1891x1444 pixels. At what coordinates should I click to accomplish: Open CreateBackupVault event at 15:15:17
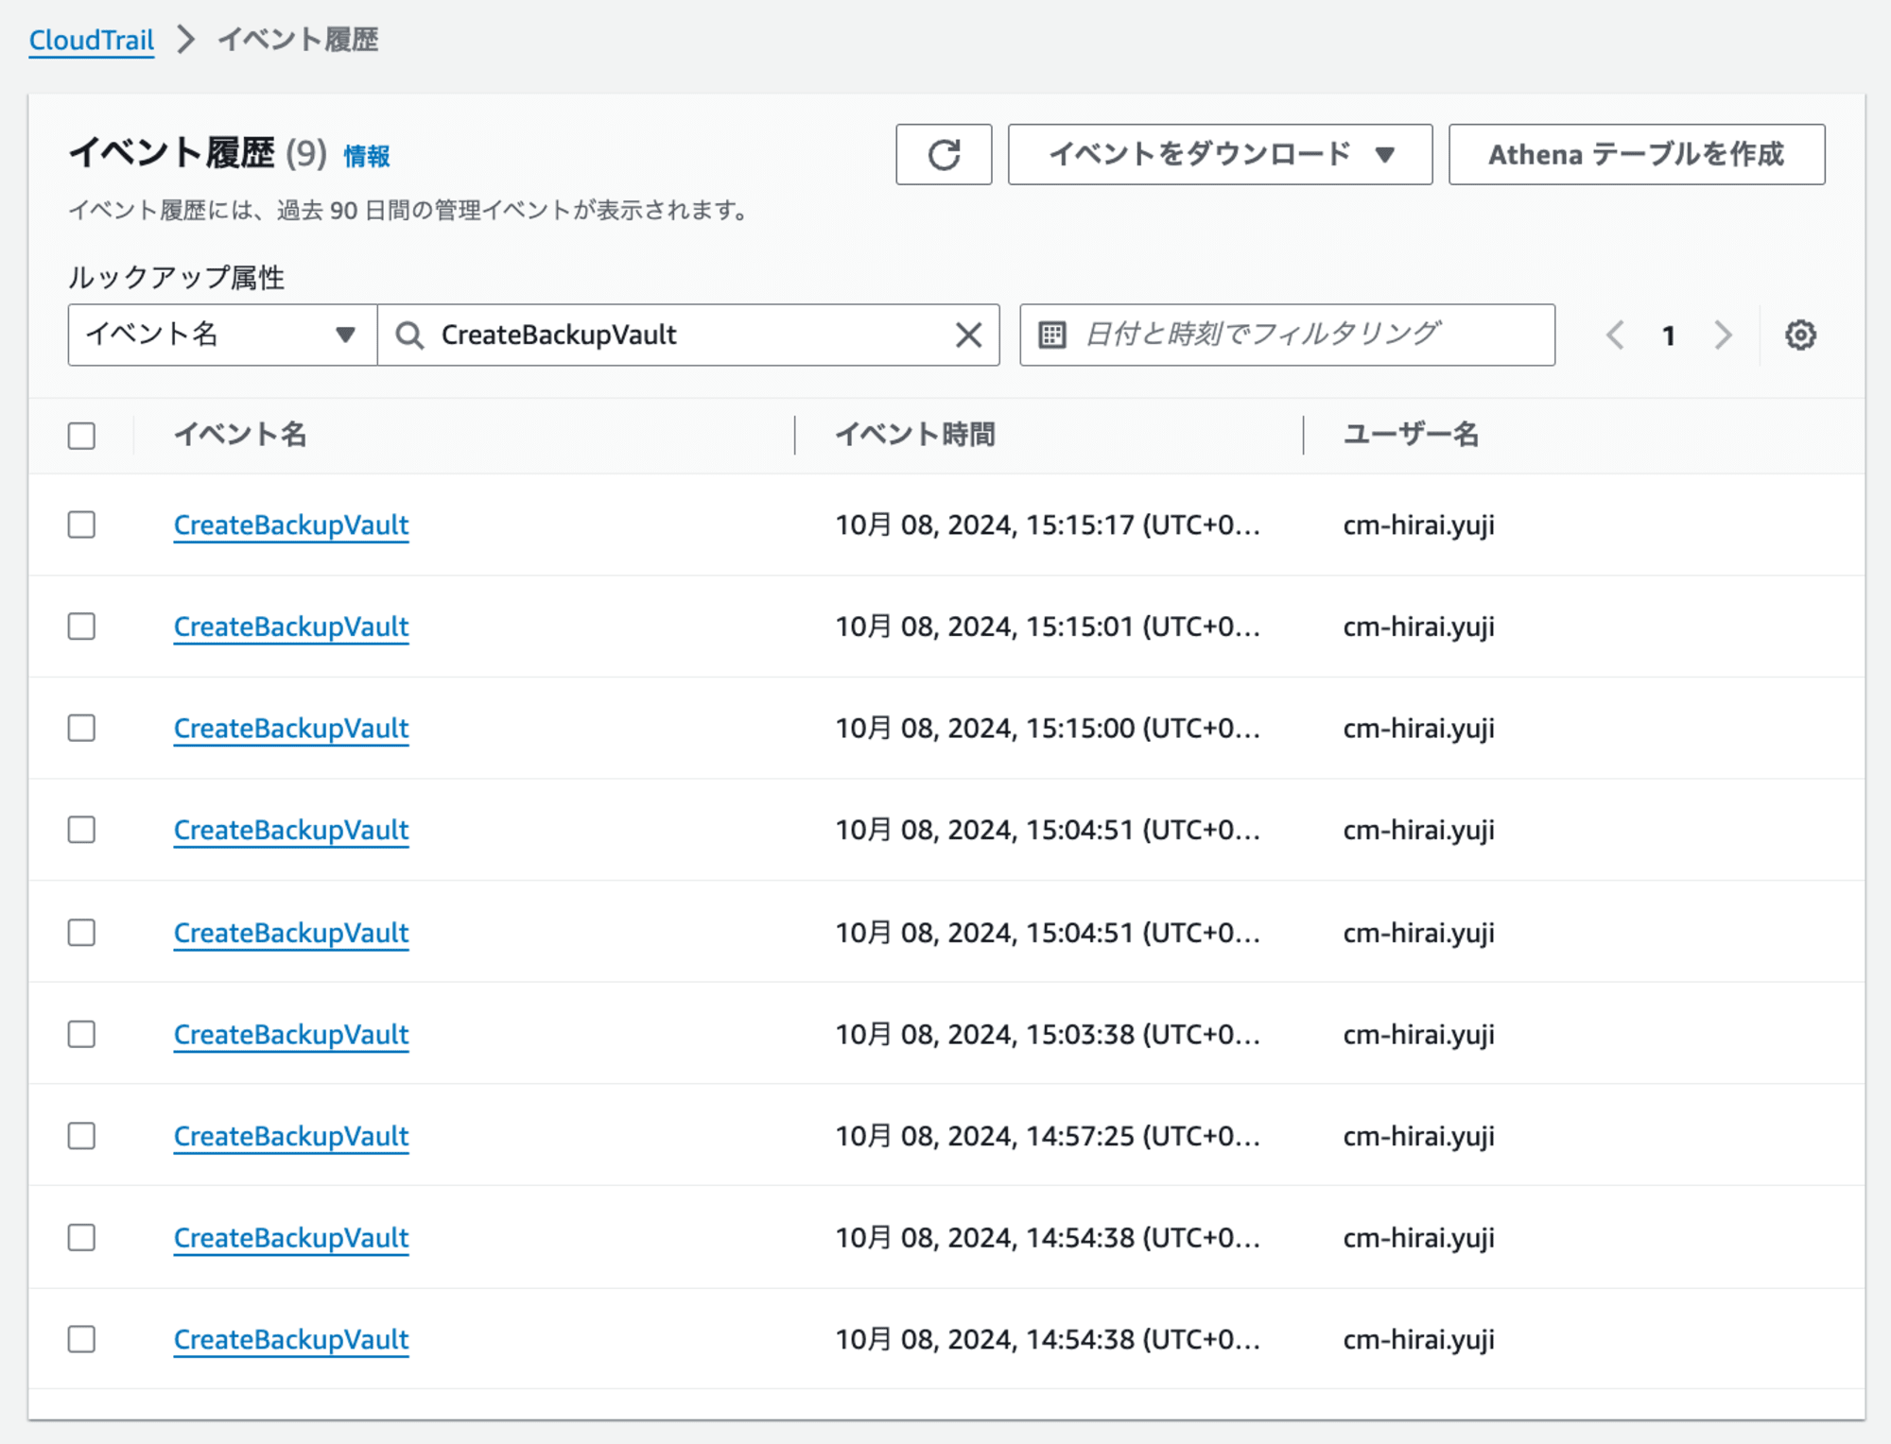pyautogui.click(x=291, y=525)
